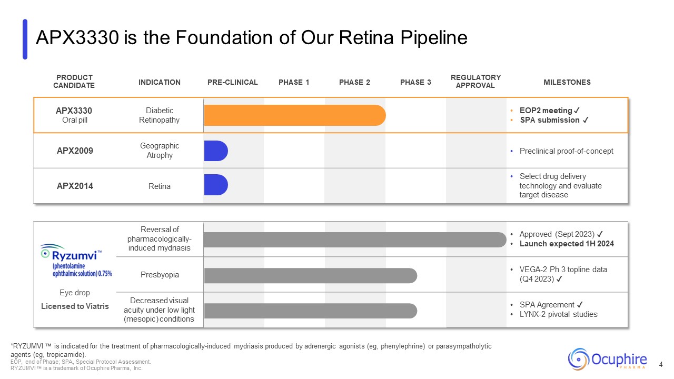Click the checkmark after EOP2 meeting

pos(577,111)
